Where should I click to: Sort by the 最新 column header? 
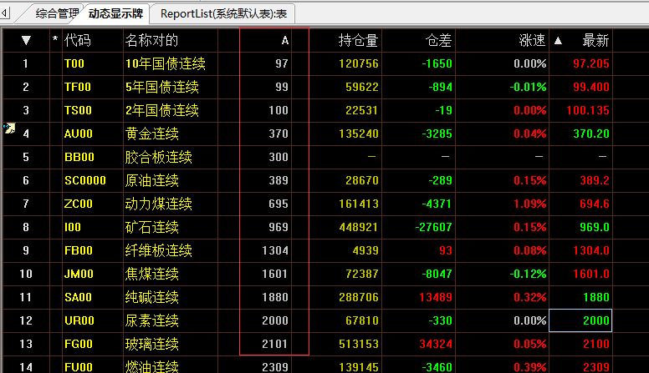(595, 41)
